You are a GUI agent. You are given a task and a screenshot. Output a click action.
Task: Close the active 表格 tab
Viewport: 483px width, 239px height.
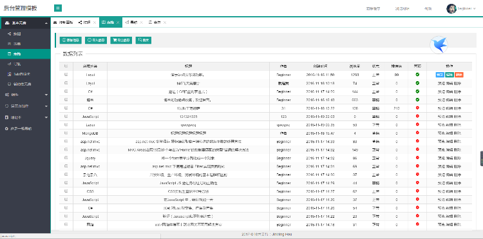click(x=118, y=23)
